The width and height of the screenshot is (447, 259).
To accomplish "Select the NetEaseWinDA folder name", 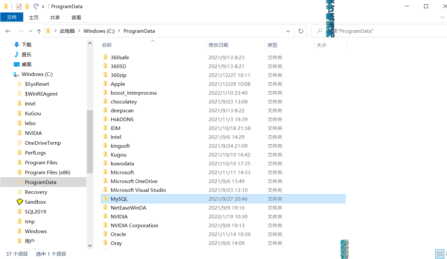I will point(128,208).
